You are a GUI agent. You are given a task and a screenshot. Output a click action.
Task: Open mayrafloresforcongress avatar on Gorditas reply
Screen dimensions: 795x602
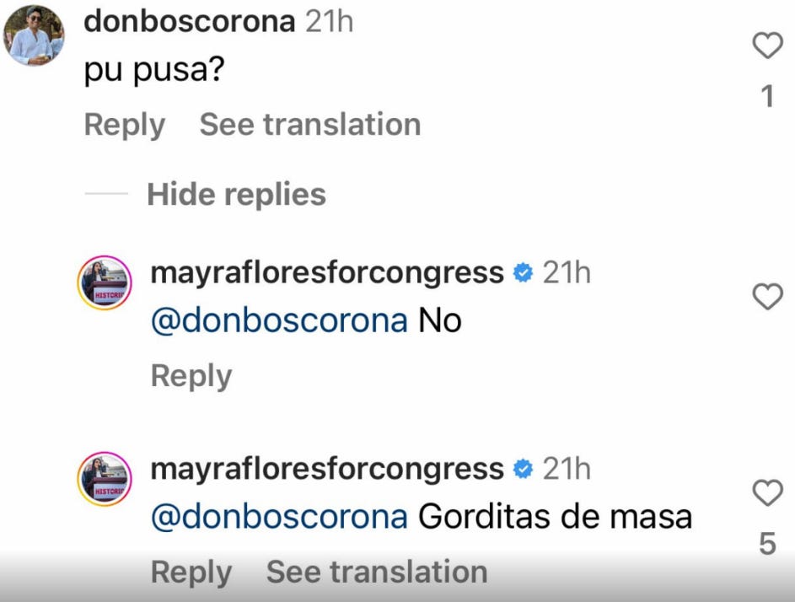point(105,479)
